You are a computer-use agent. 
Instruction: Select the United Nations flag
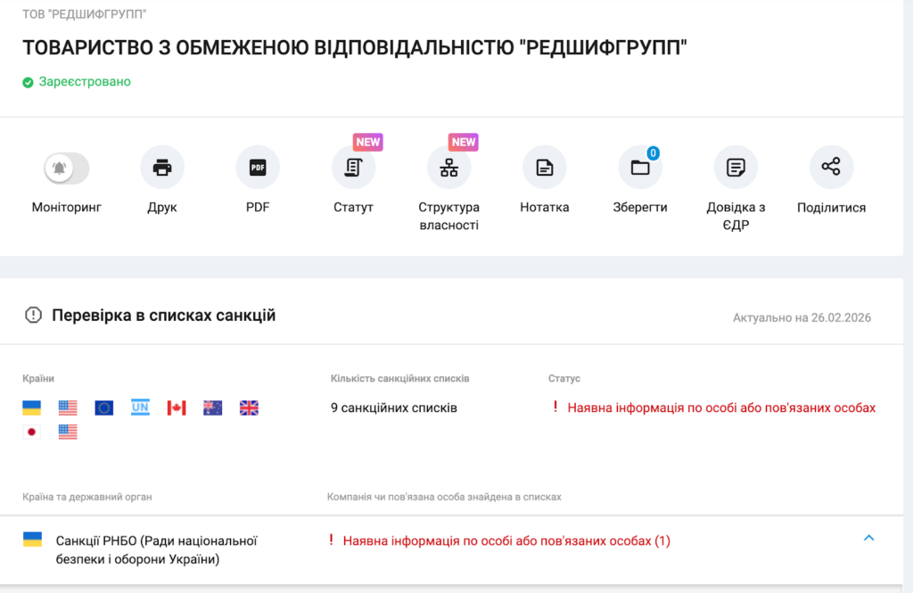[x=140, y=408]
